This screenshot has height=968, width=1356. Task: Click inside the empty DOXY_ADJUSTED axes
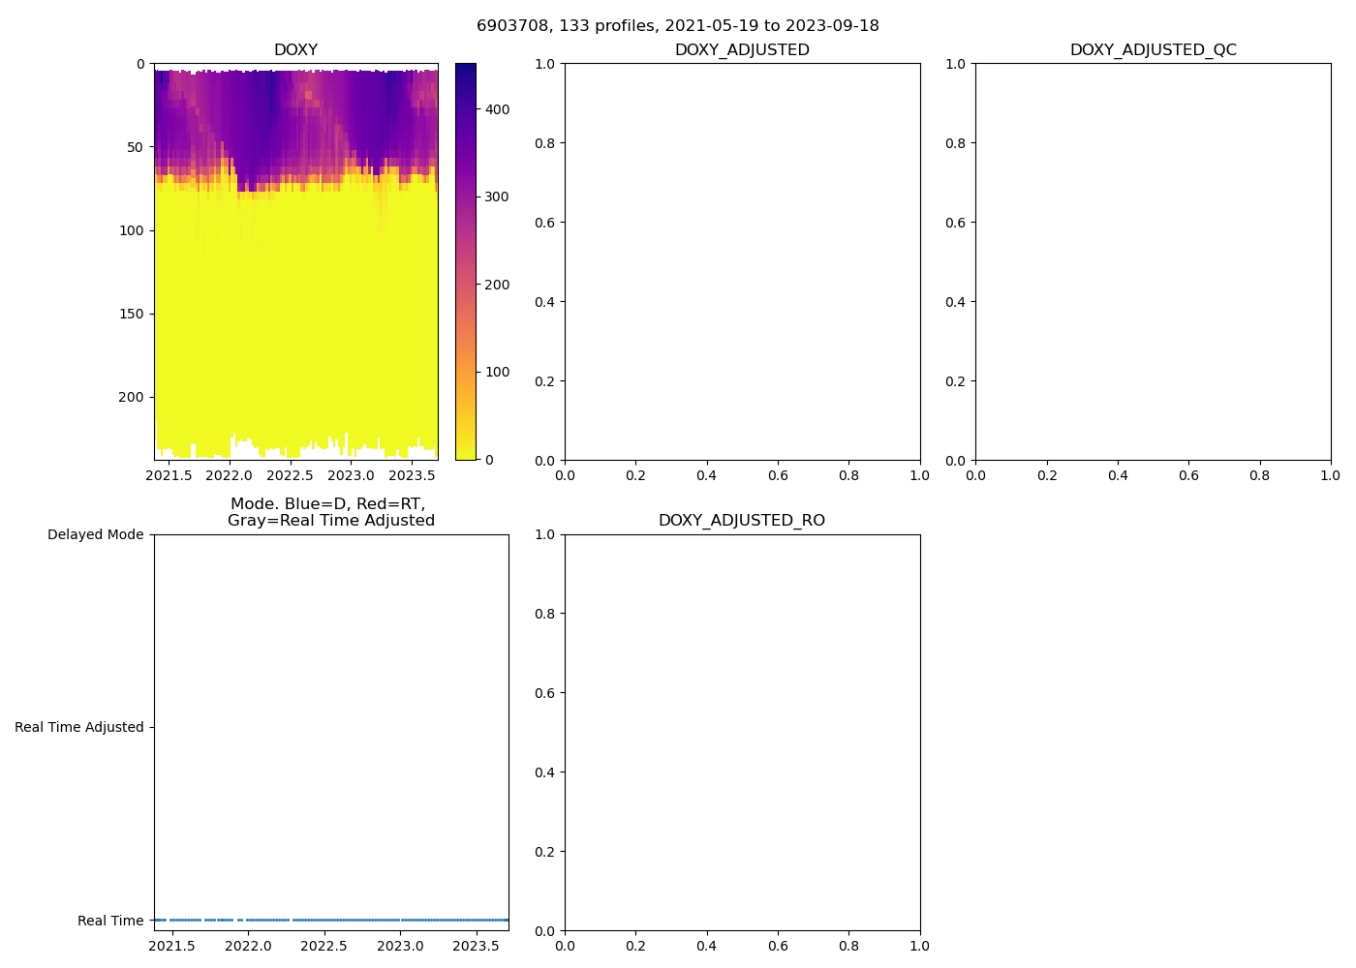[742, 261]
